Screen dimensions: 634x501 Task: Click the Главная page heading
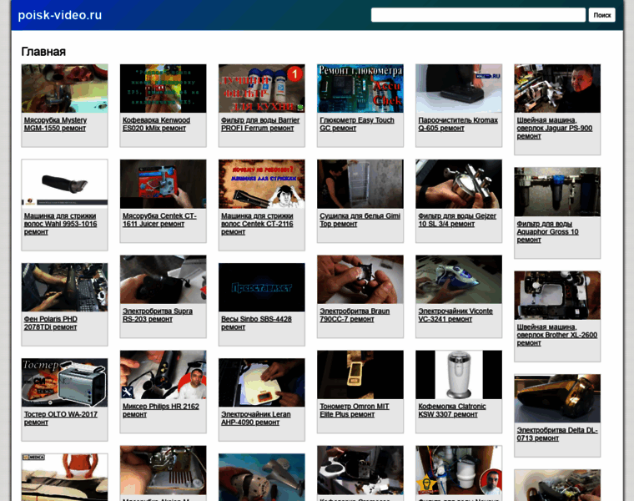coord(43,52)
